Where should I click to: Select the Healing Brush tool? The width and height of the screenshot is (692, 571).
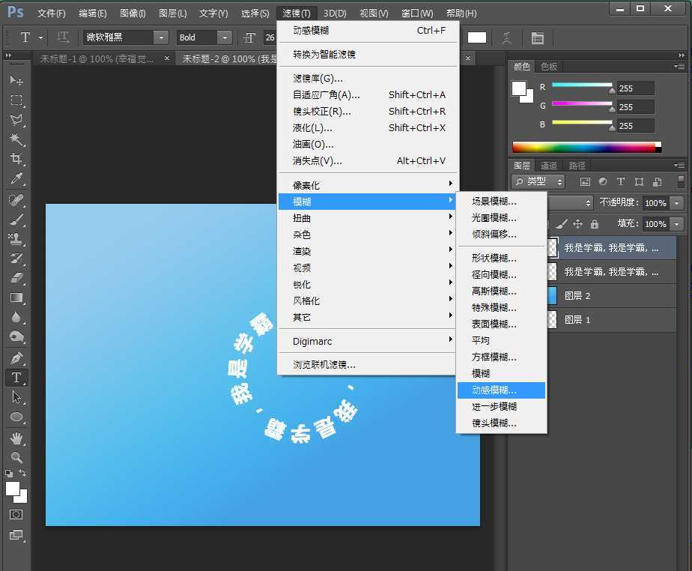point(16,200)
